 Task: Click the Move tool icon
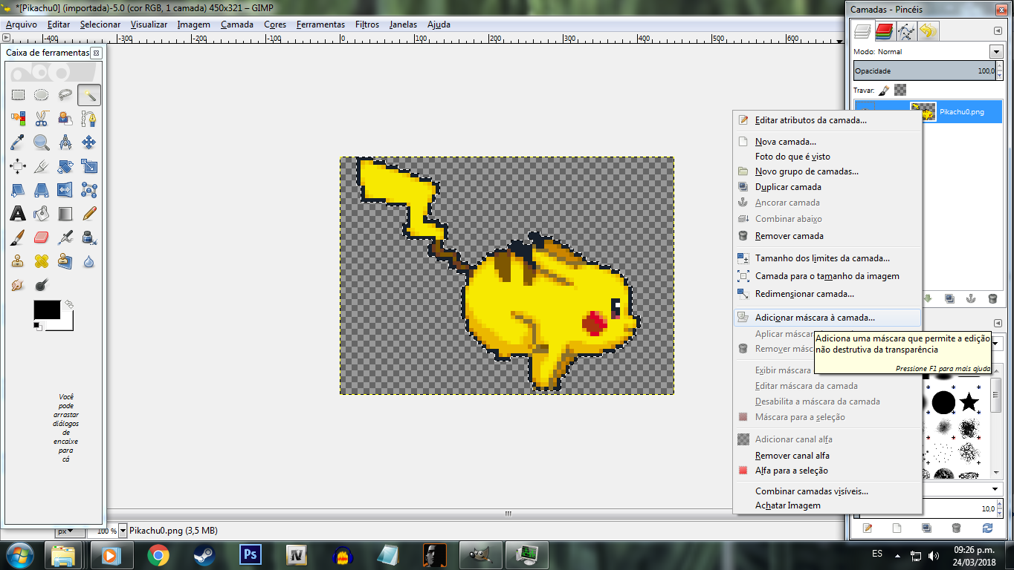point(89,142)
